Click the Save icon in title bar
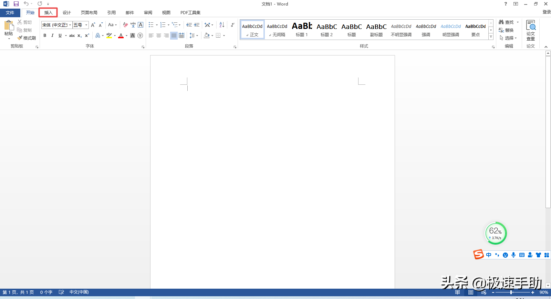Screen dimensions: 551x299 click(16, 4)
